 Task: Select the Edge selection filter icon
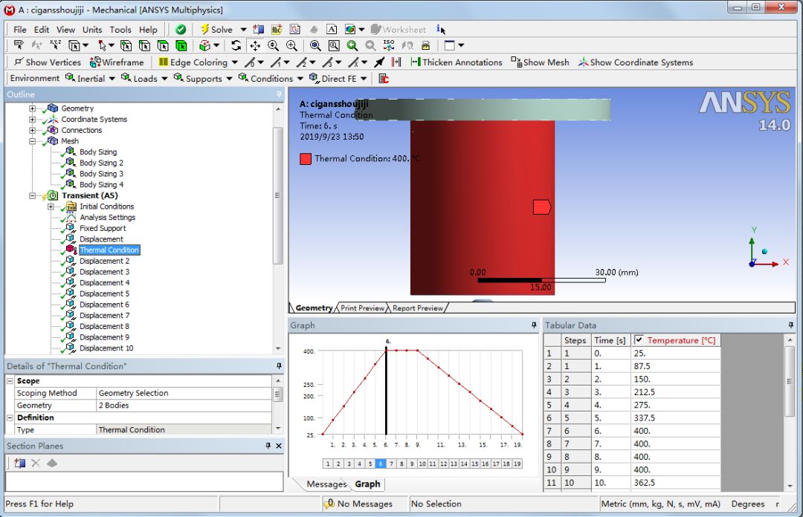click(x=144, y=45)
